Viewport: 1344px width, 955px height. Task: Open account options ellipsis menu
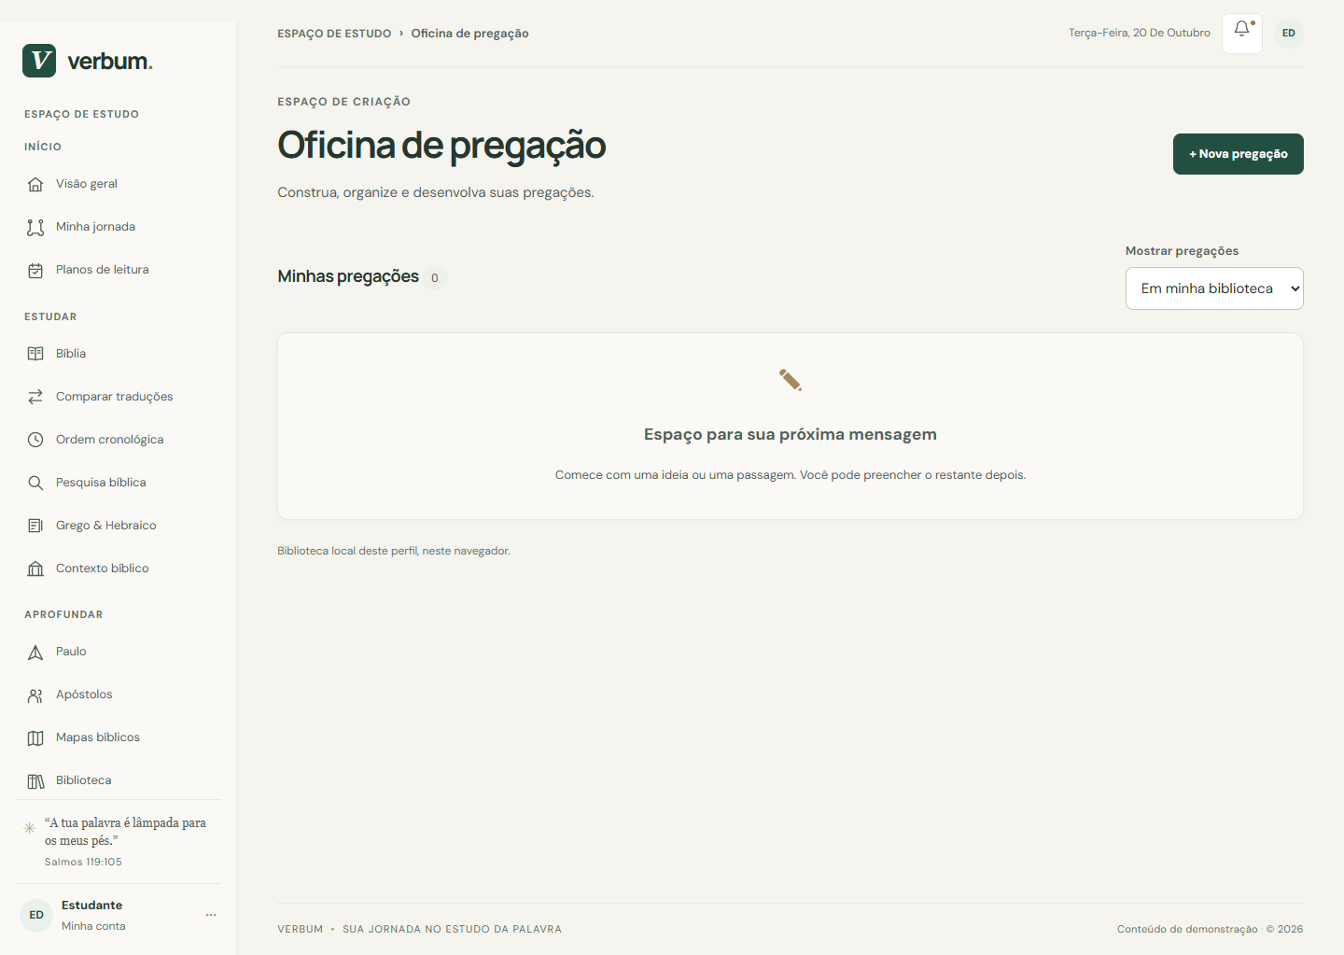pyautogui.click(x=211, y=915)
